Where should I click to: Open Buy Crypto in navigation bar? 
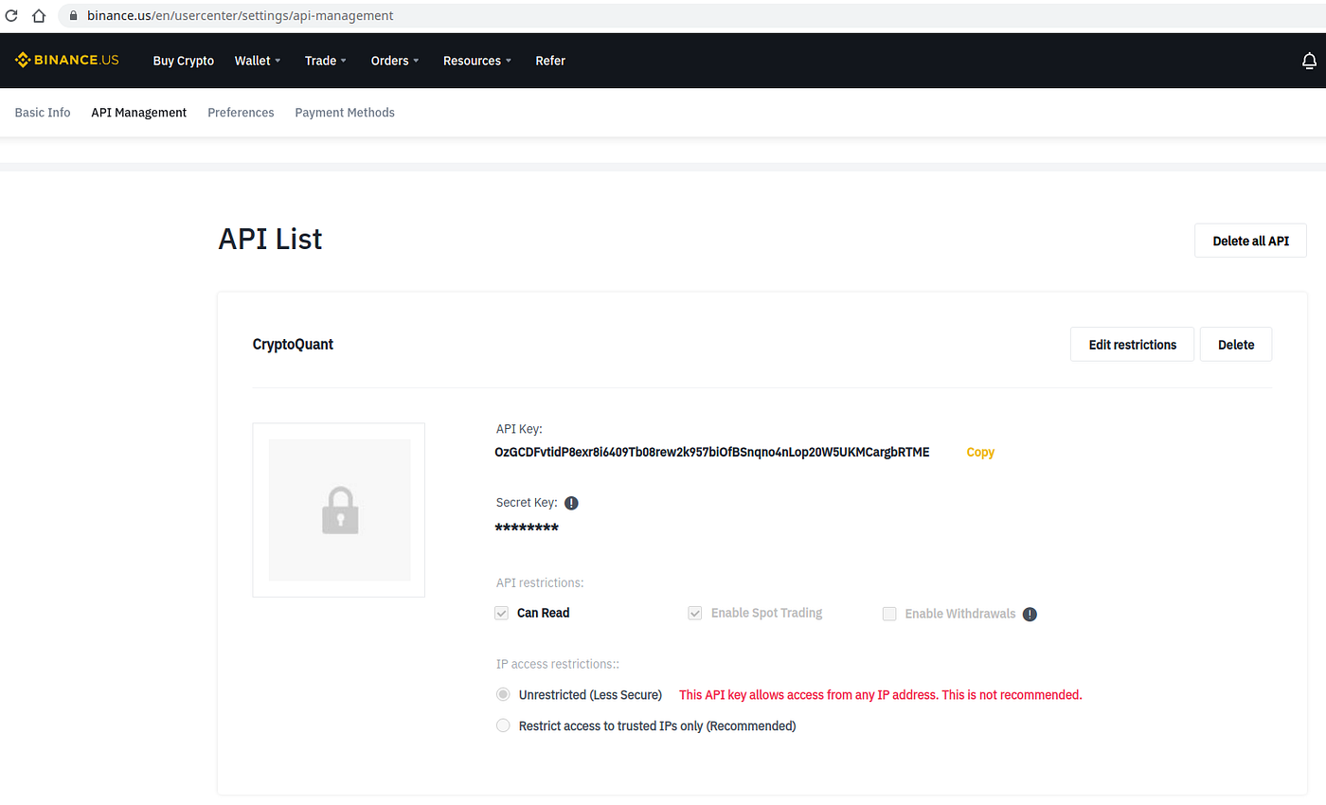pos(184,61)
